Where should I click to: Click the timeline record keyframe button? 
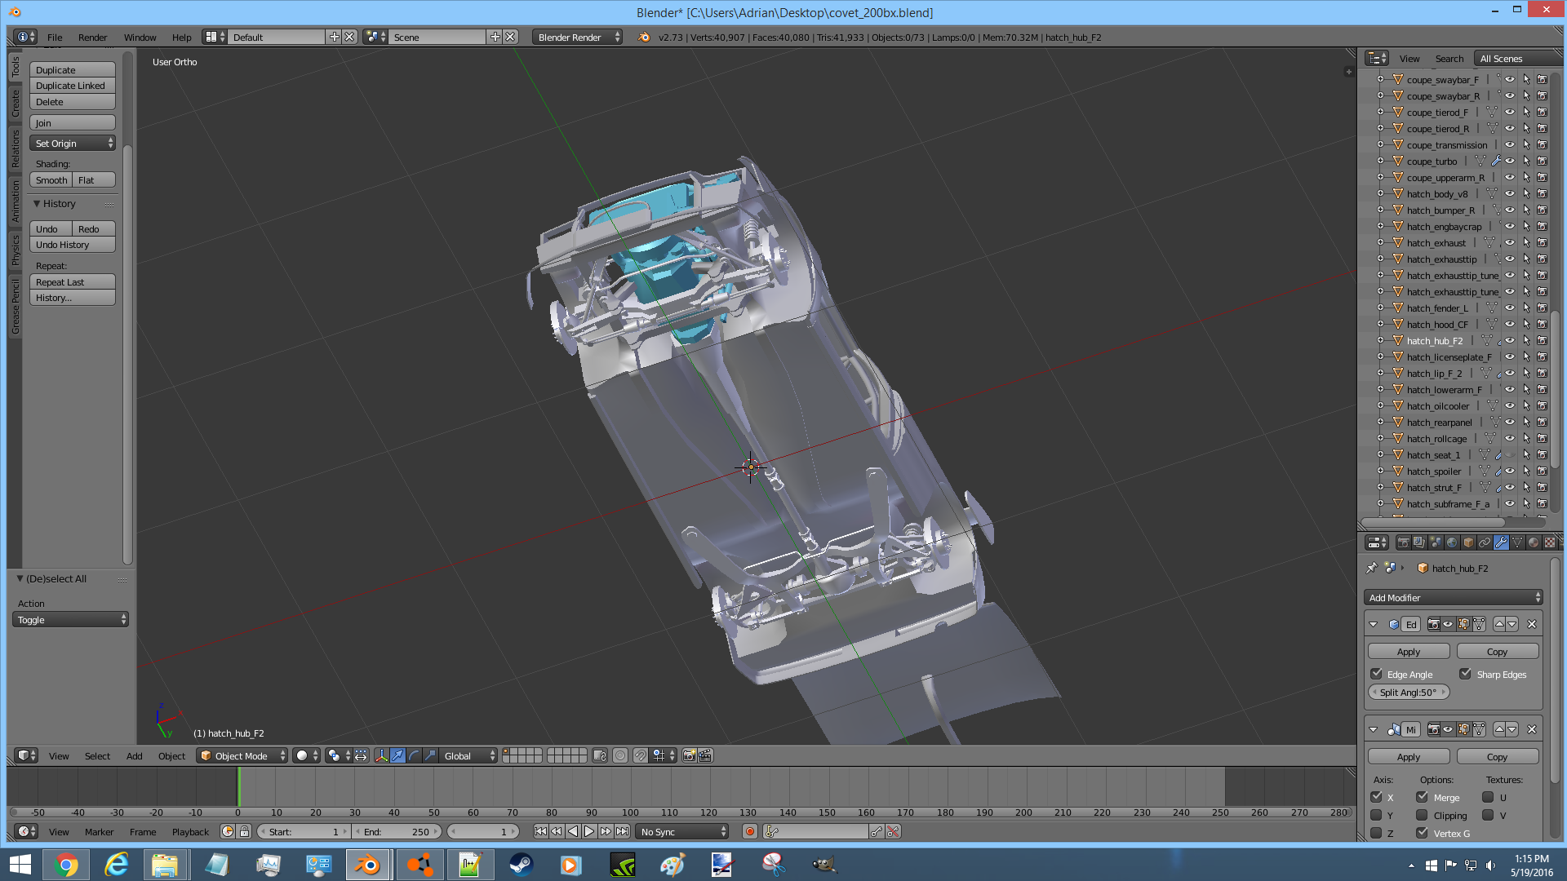(750, 832)
